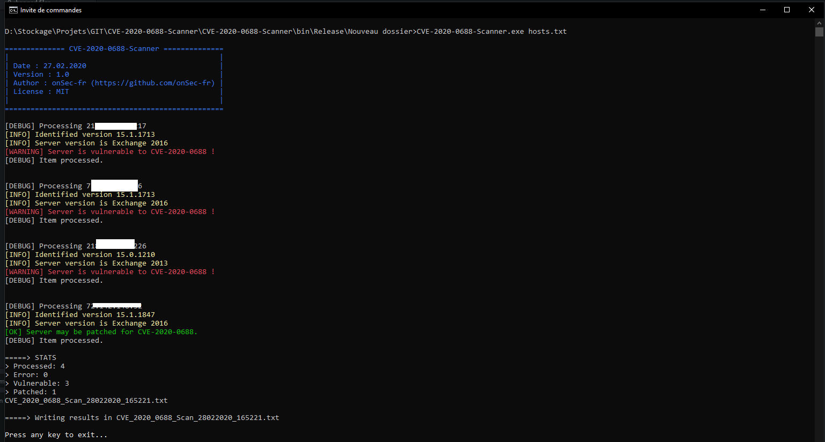Click the command prompt icon in title bar
This screenshot has height=442, width=825.
tap(13, 10)
